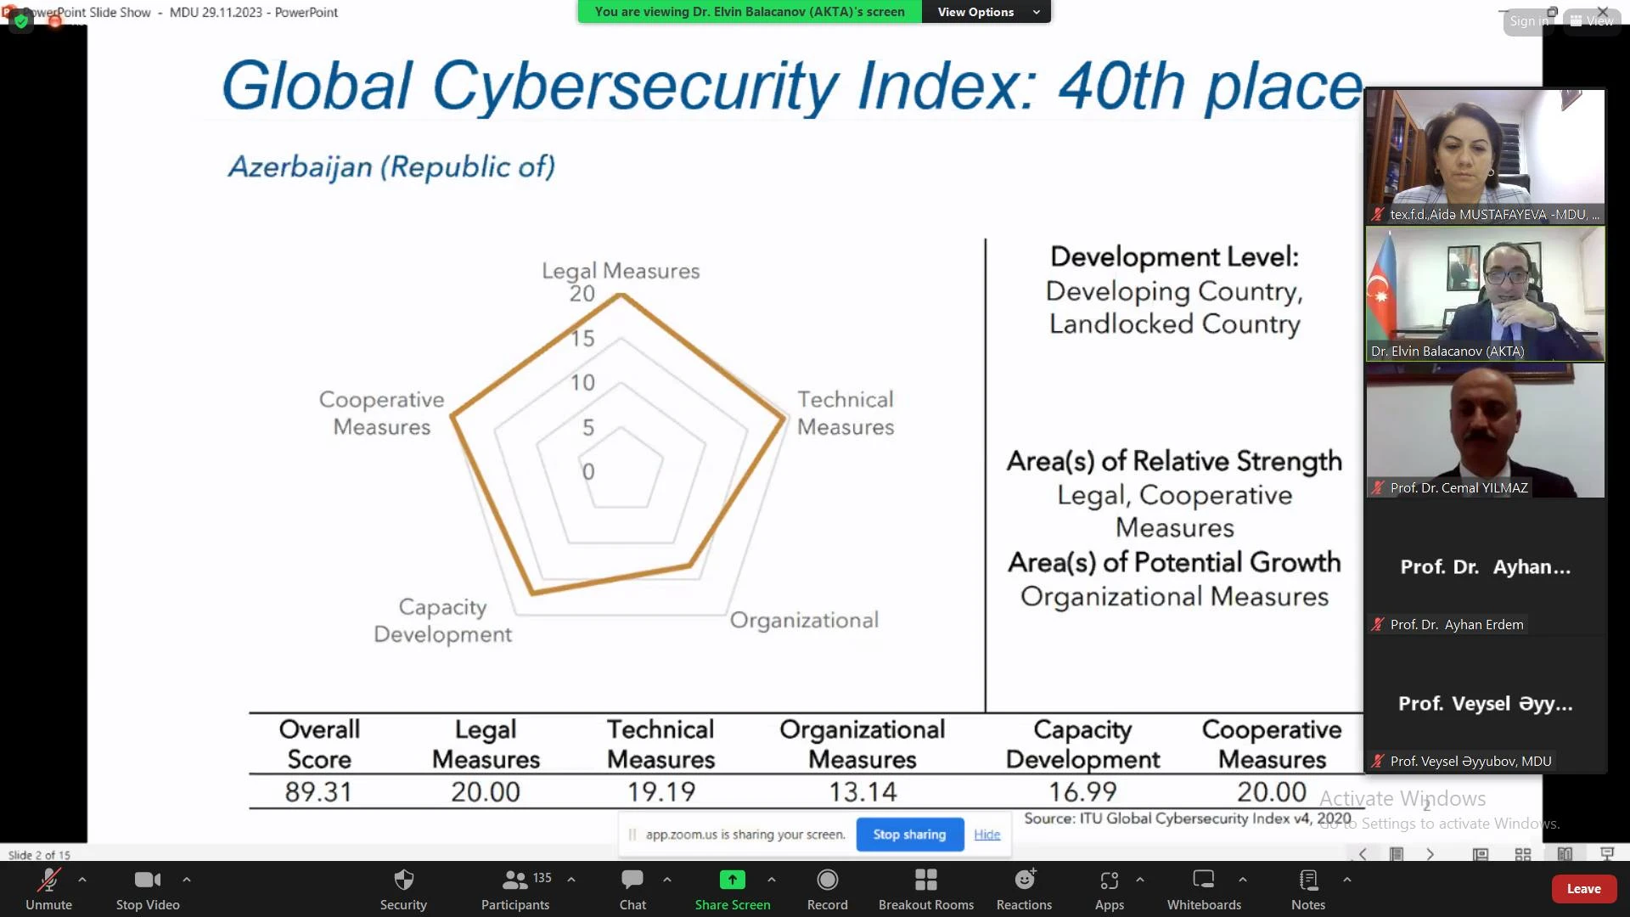This screenshot has height=917, width=1630.
Task: Open the View Options dropdown
Action: 986,12
